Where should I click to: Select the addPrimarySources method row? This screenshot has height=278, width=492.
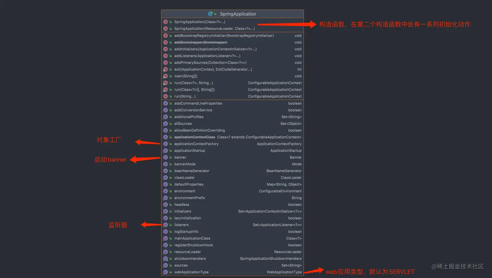pyautogui.click(x=232, y=63)
